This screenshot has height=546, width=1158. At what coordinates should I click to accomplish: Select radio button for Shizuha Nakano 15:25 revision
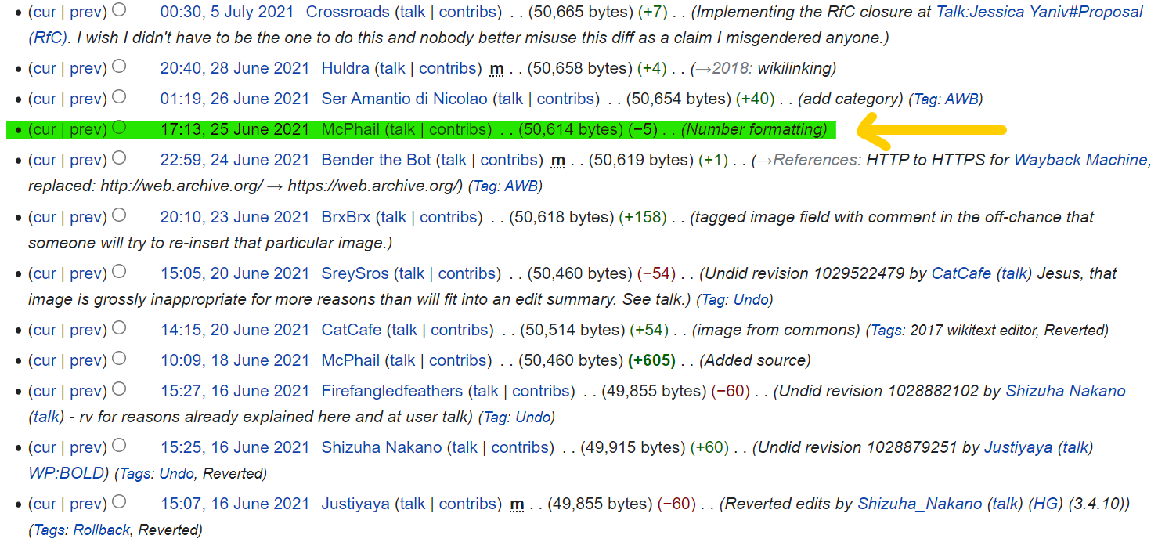click(119, 446)
